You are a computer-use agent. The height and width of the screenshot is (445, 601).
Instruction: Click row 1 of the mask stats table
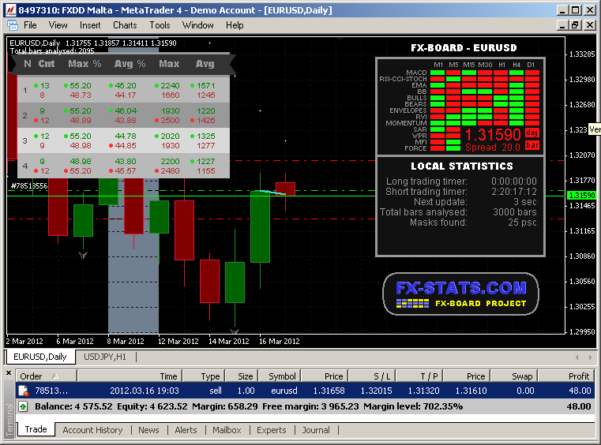click(123, 91)
